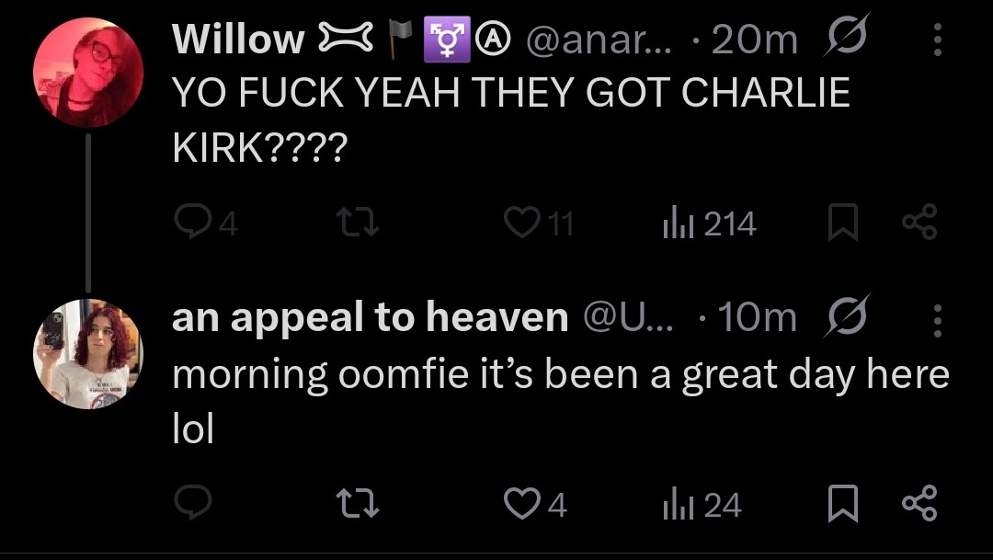
Task: Bookmark the 'an appeal to heaven' reply
Action: tap(843, 504)
